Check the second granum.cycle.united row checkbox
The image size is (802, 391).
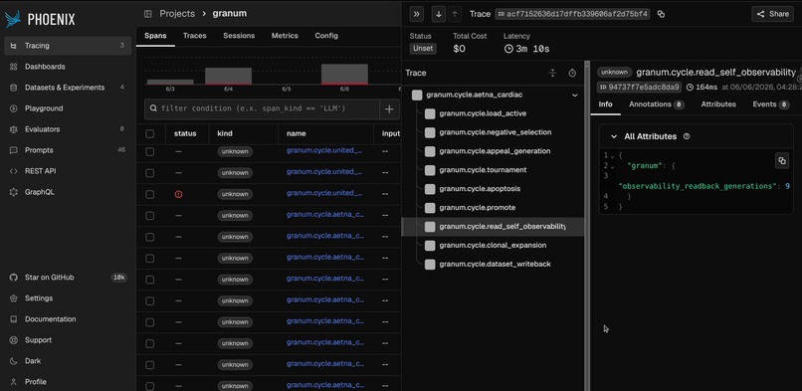pos(150,173)
